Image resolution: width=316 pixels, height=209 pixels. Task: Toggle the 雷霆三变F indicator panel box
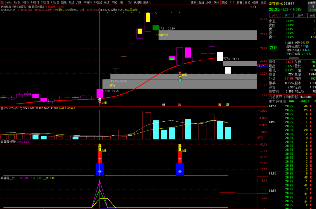[2, 178]
